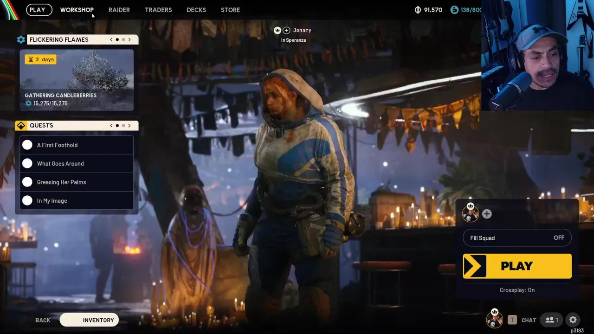Click the squad leader avatar above Fill Squad
This screenshot has width=594, height=334.
point(470,213)
